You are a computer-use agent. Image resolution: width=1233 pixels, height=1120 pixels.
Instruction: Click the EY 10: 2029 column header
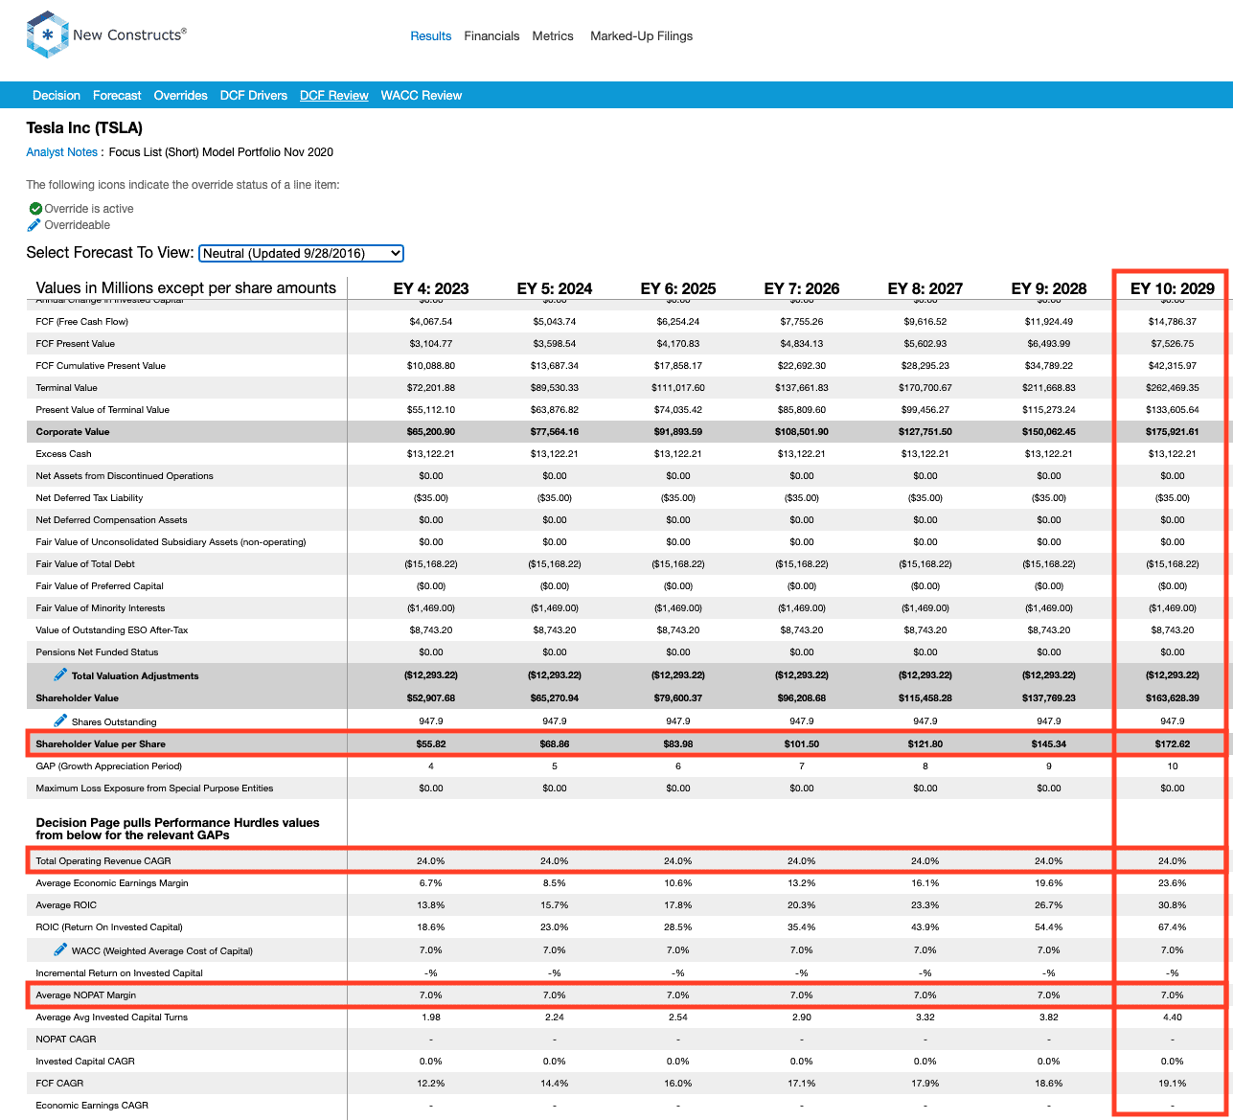1173,288
